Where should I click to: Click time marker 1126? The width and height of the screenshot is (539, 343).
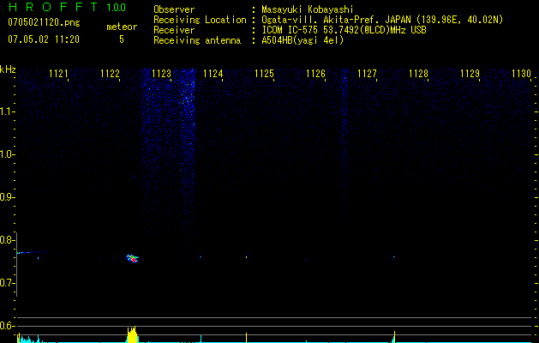(x=315, y=74)
